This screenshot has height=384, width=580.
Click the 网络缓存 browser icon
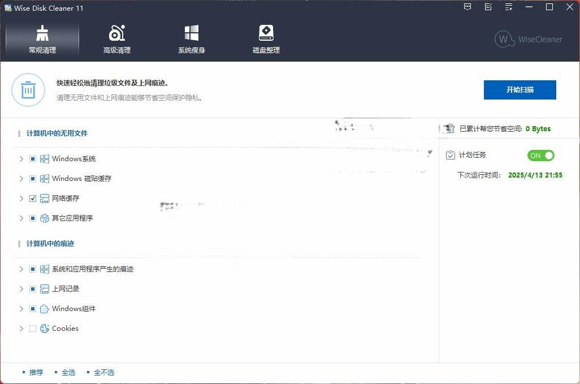tap(45, 199)
